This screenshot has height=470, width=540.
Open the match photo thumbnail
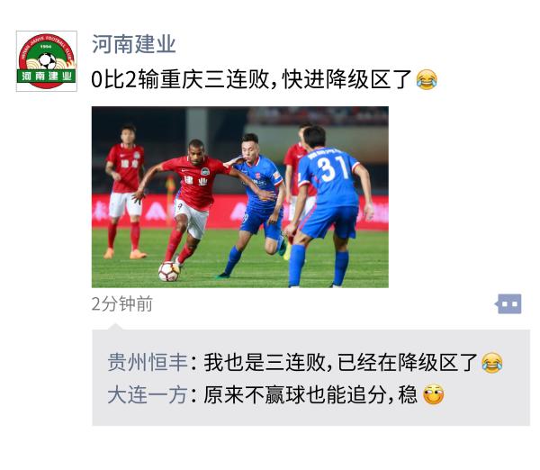click(x=240, y=197)
